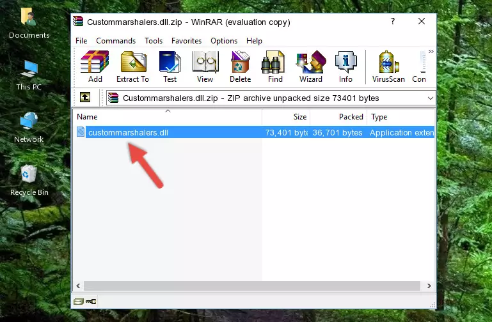The width and height of the screenshot is (492, 322).
Task: Go up one folder level
Action: (x=85, y=97)
